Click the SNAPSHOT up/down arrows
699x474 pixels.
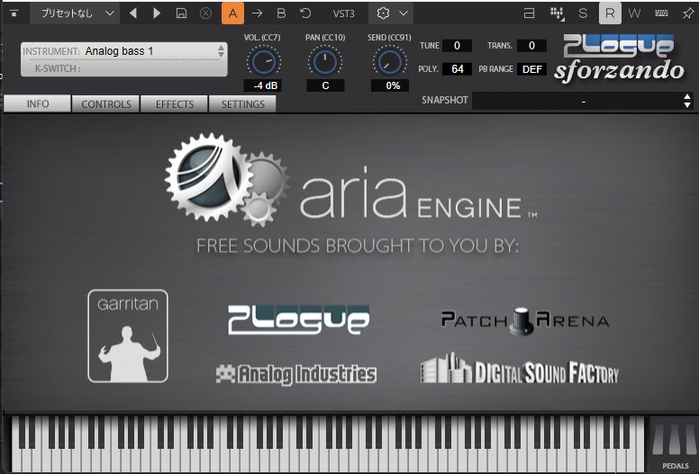[687, 101]
